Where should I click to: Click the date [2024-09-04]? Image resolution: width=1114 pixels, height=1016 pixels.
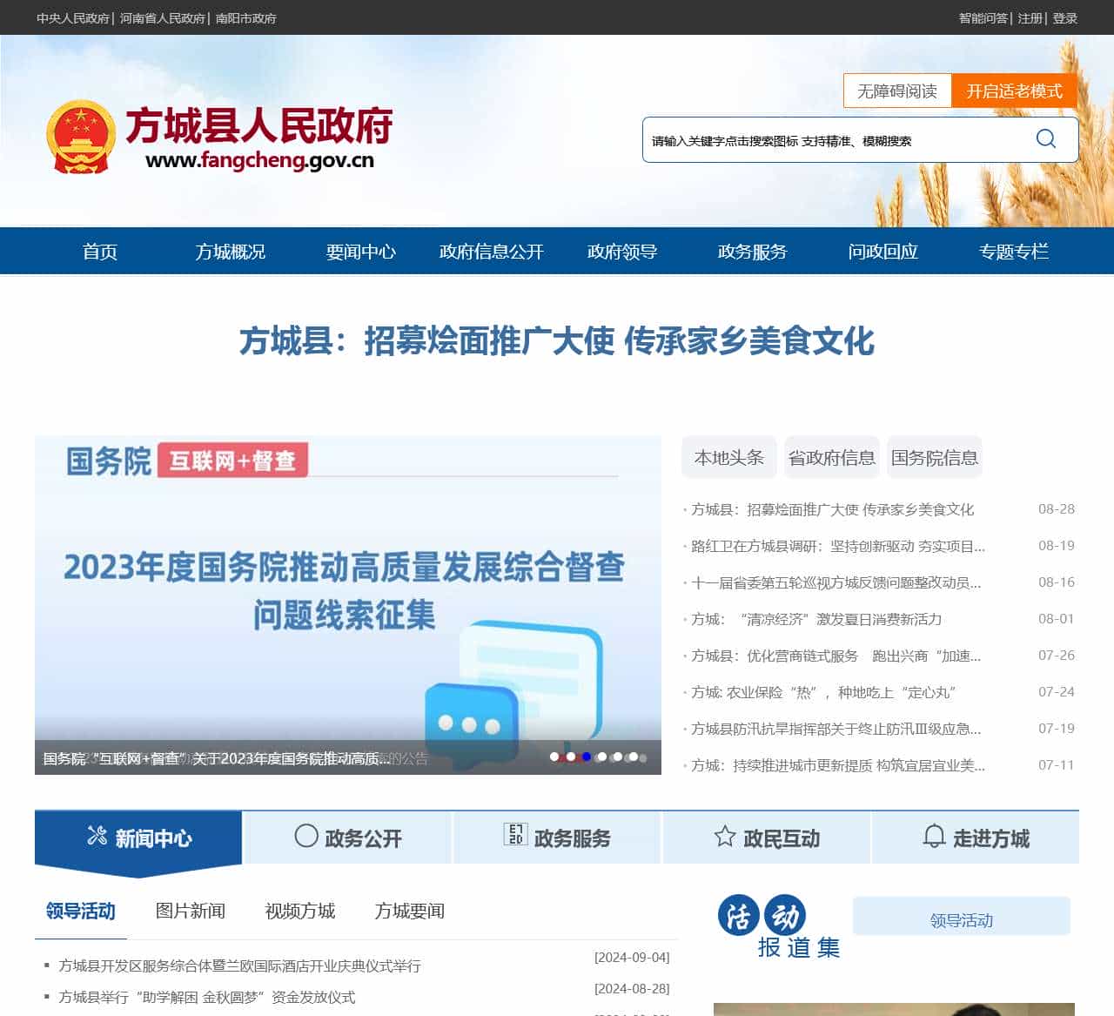click(x=632, y=957)
